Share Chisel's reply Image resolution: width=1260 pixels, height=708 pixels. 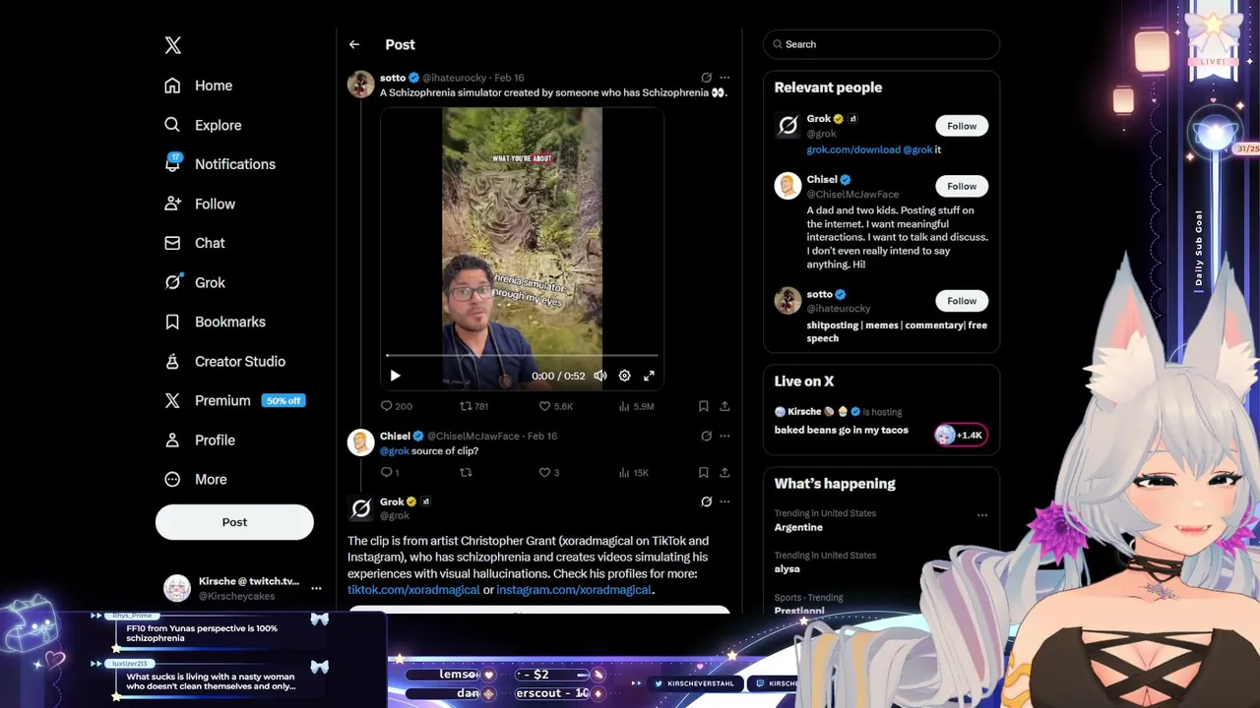click(x=724, y=473)
